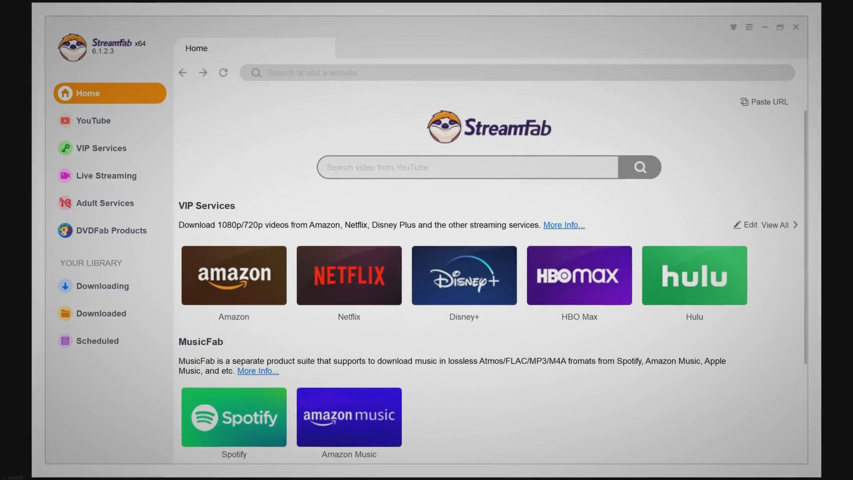853x480 pixels.
Task: Click the skin shirt icon in title bar
Action: pyautogui.click(x=733, y=27)
